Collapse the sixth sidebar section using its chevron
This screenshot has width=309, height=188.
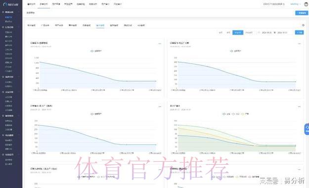pyautogui.click(x=19, y=136)
